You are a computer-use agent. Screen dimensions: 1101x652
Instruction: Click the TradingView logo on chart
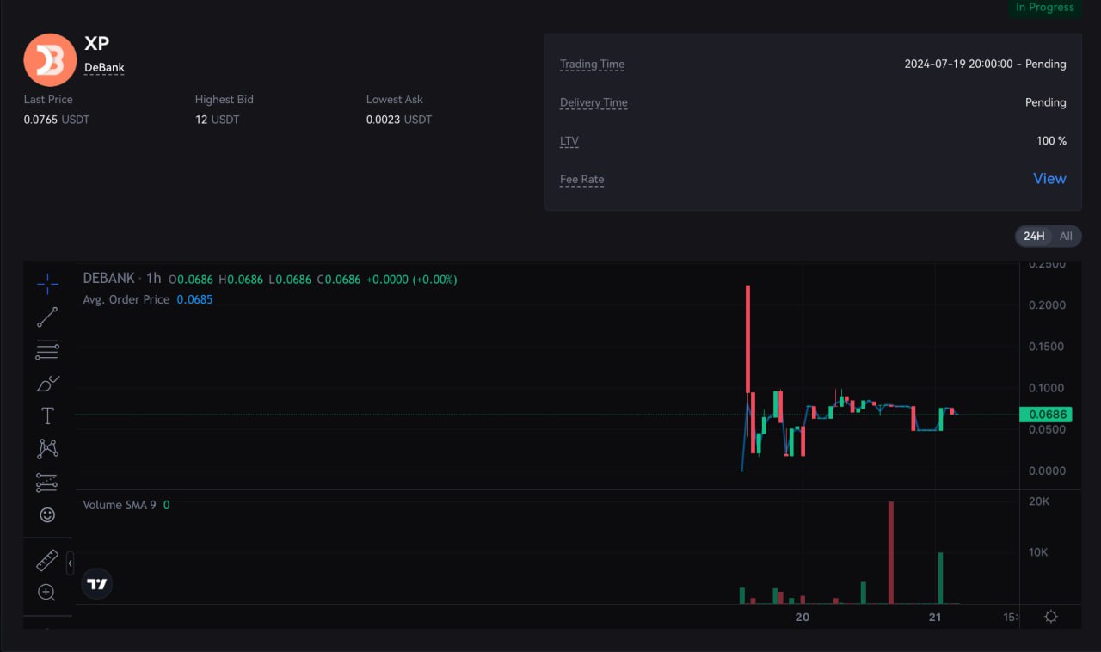97,584
